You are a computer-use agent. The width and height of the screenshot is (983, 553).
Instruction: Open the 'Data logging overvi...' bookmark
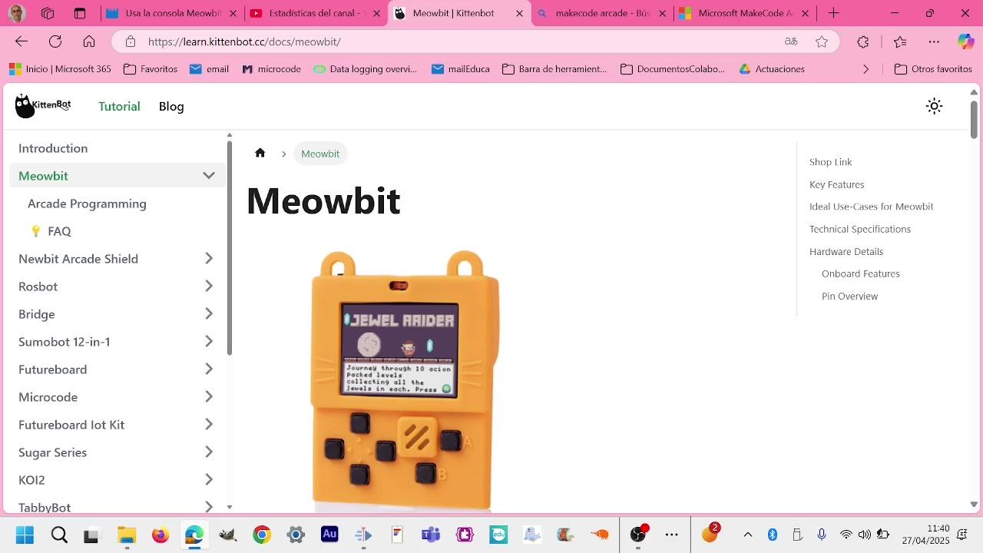click(x=366, y=69)
